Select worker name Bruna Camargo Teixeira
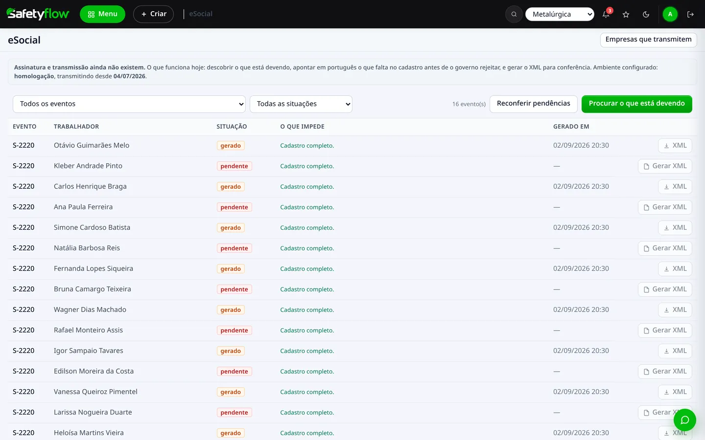 click(x=93, y=289)
